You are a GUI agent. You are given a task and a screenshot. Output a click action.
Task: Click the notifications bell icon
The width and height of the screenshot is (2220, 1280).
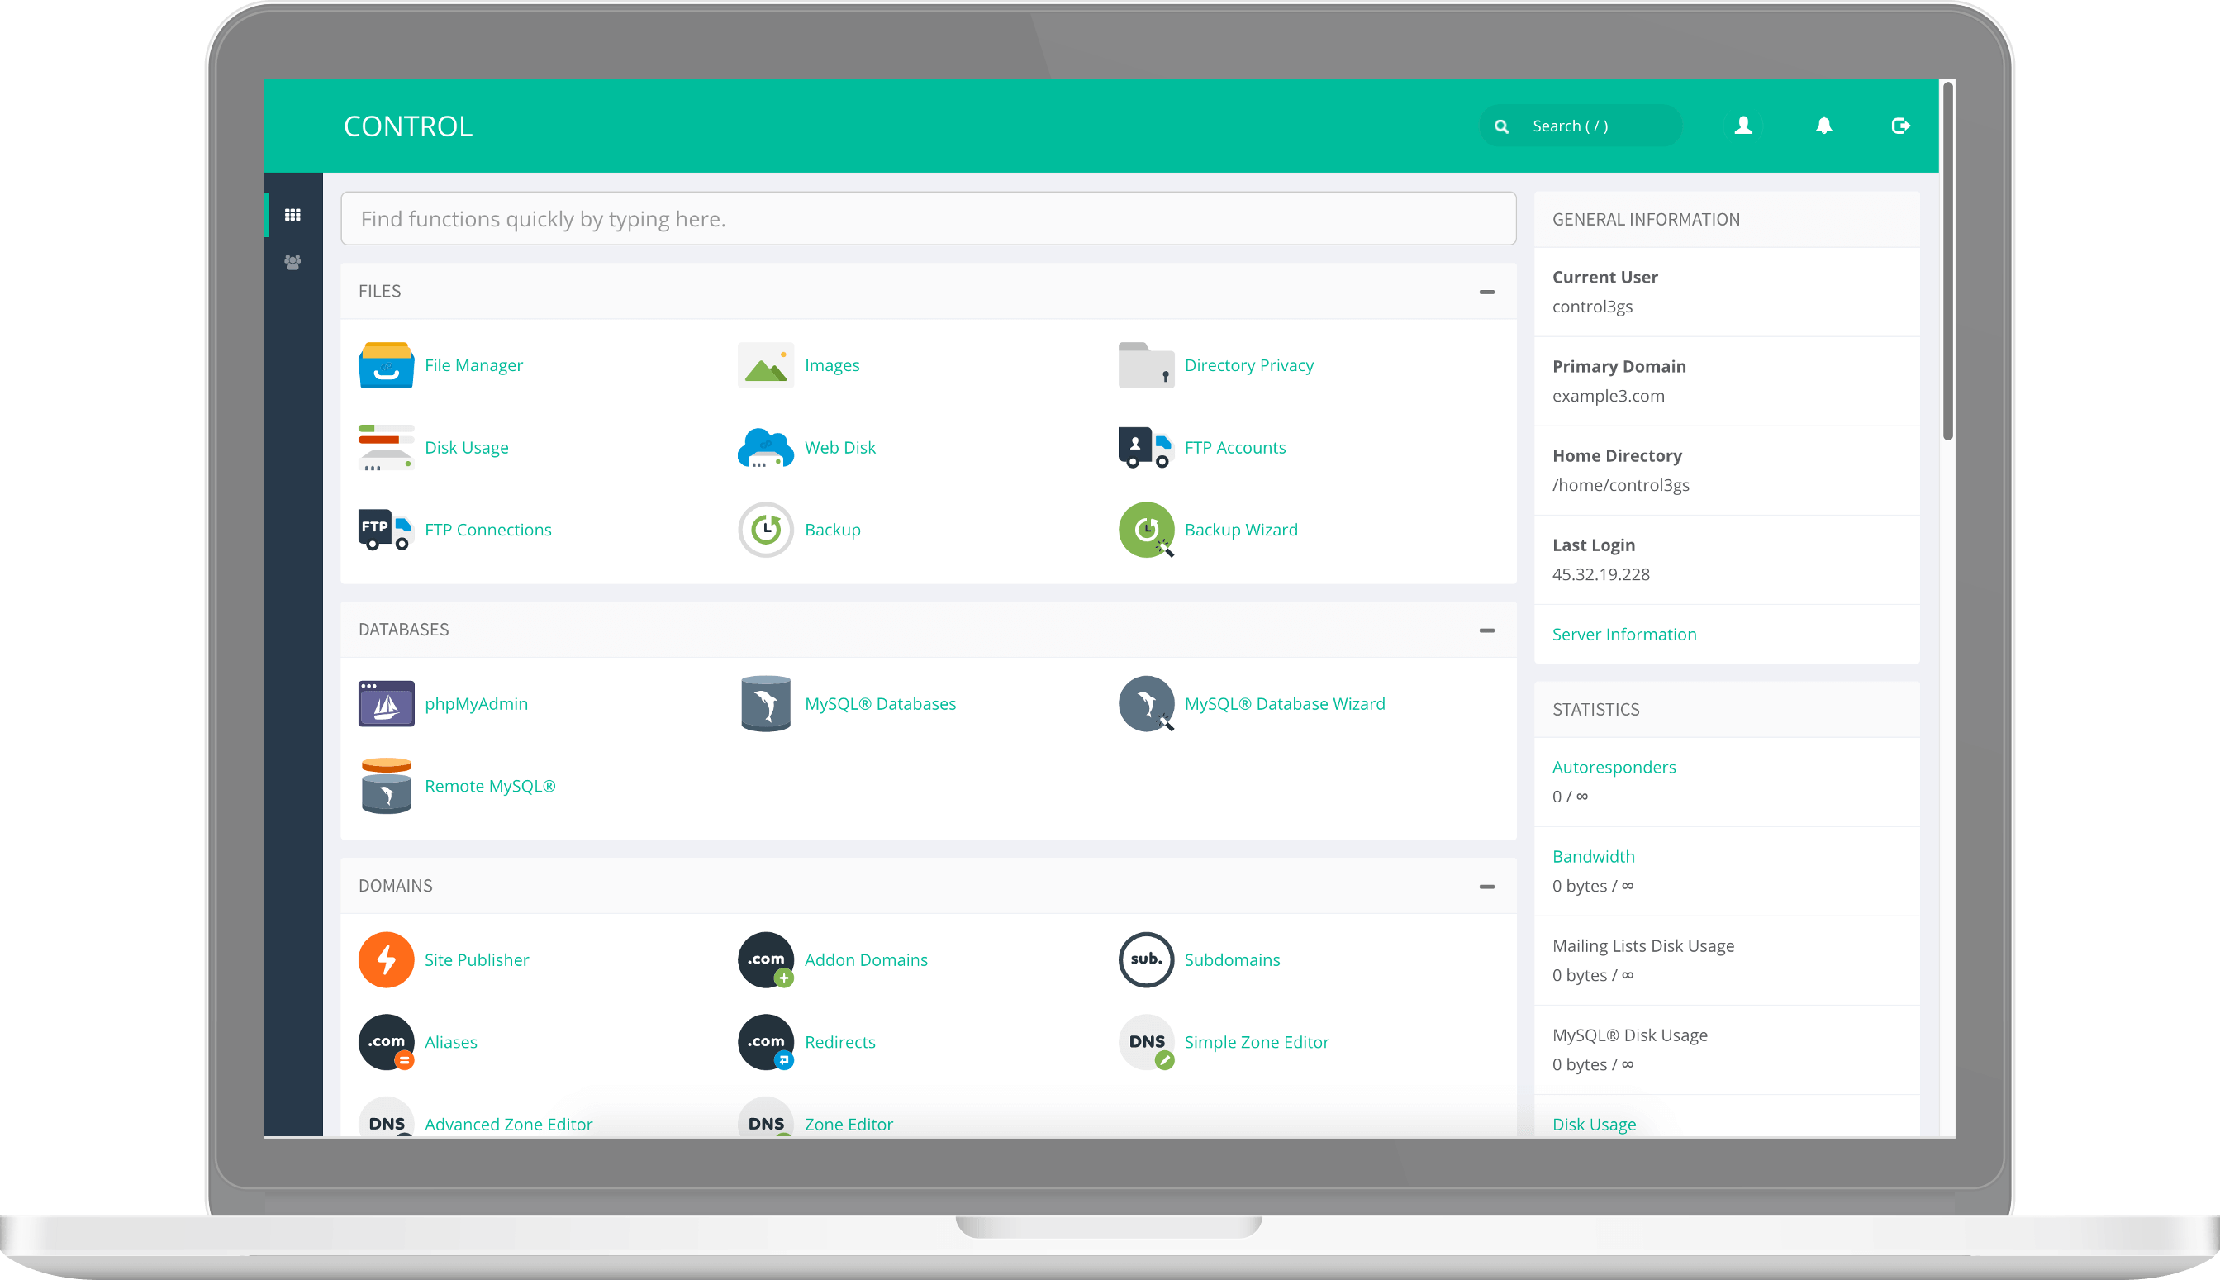point(1823,126)
